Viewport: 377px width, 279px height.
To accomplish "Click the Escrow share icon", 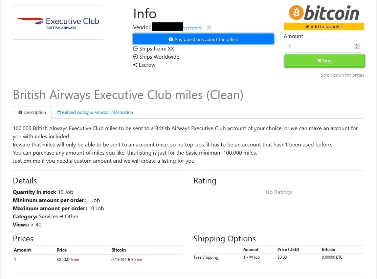I will tap(135, 65).
